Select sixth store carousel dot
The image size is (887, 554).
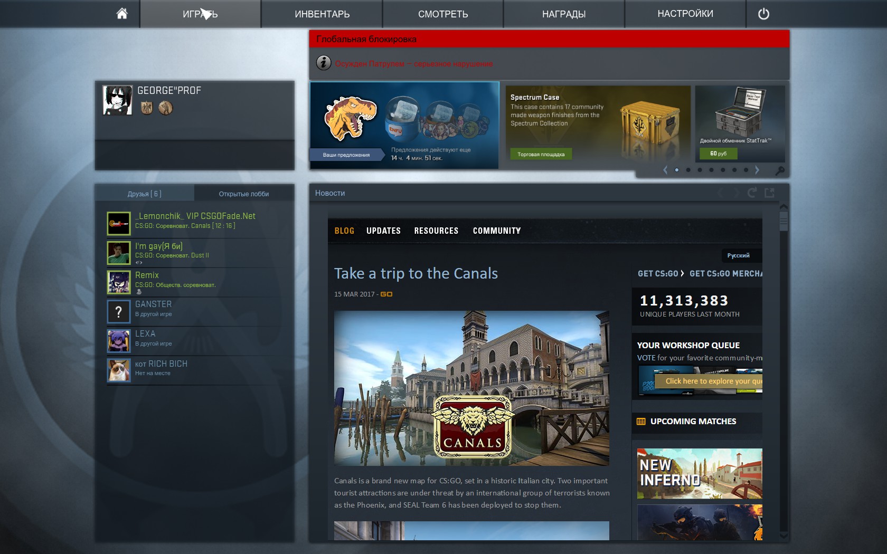[734, 170]
